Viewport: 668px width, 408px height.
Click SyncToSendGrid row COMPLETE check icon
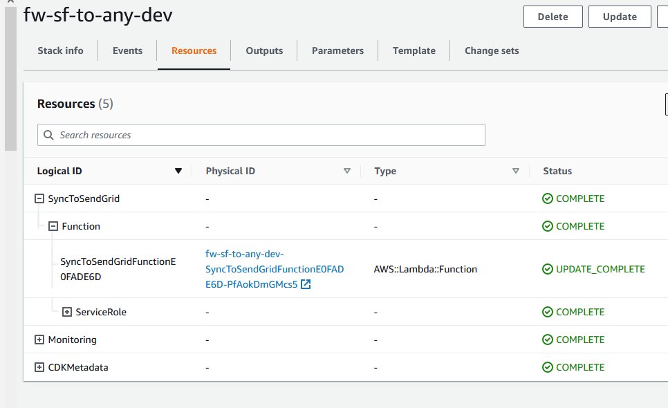[548, 198]
